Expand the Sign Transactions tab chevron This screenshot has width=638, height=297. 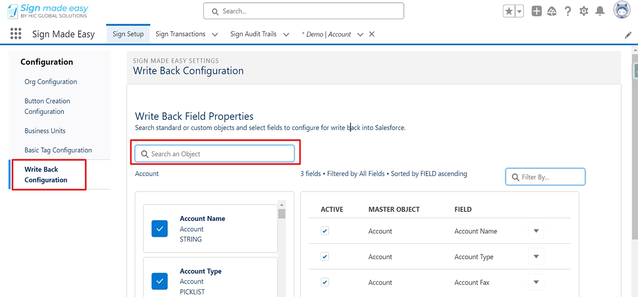tap(215, 35)
